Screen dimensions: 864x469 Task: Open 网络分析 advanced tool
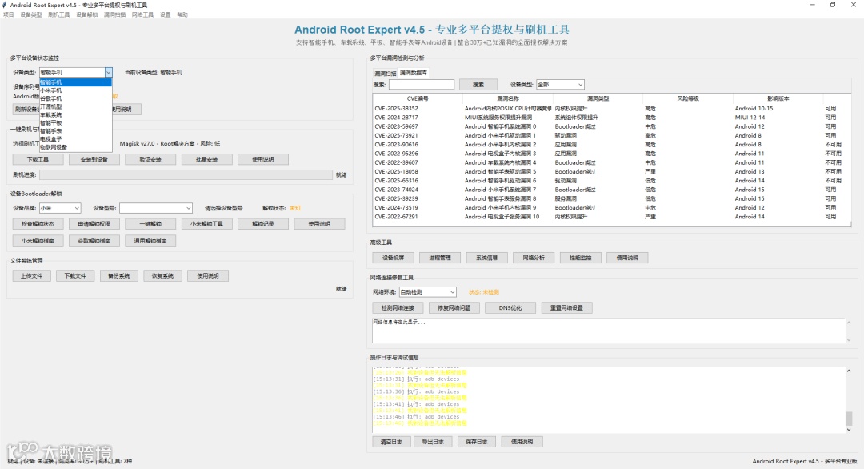pos(534,258)
